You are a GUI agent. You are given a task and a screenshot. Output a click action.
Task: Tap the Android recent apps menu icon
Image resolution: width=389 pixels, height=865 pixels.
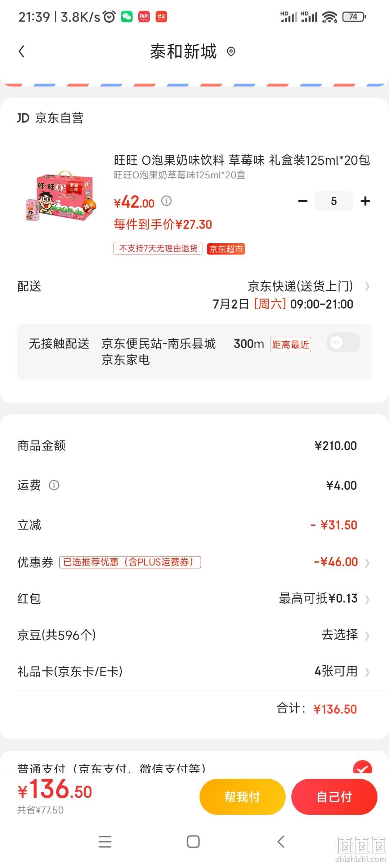click(x=105, y=842)
